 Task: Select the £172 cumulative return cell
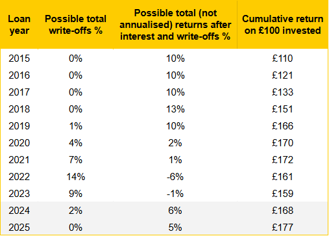coord(282,160)
